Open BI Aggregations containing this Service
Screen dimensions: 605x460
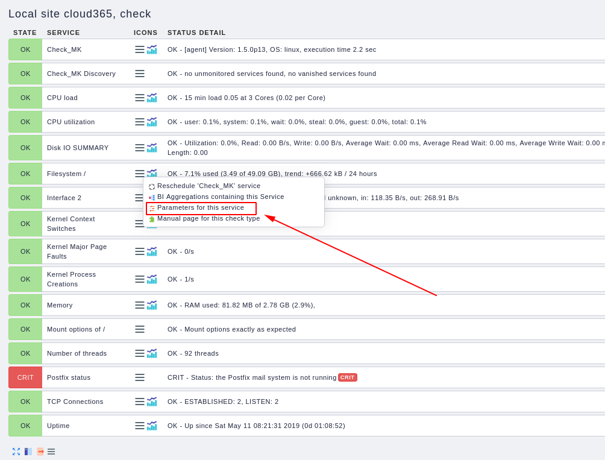tap(216, 197)
